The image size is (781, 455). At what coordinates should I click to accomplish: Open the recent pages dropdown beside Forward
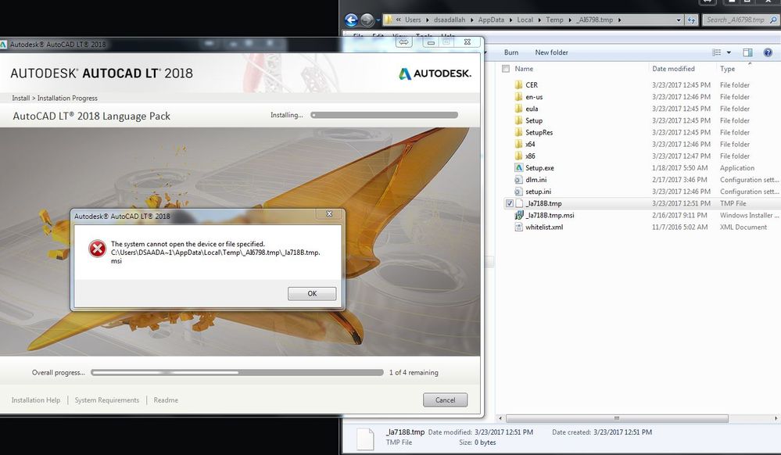[378, 20]
